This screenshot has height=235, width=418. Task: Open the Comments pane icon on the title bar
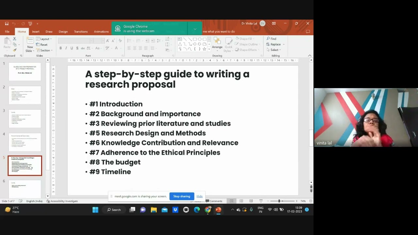pos(308,32)
